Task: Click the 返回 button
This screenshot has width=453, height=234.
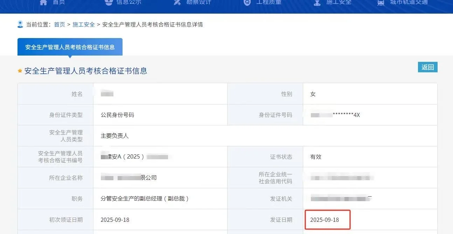Action: point(428,67)
